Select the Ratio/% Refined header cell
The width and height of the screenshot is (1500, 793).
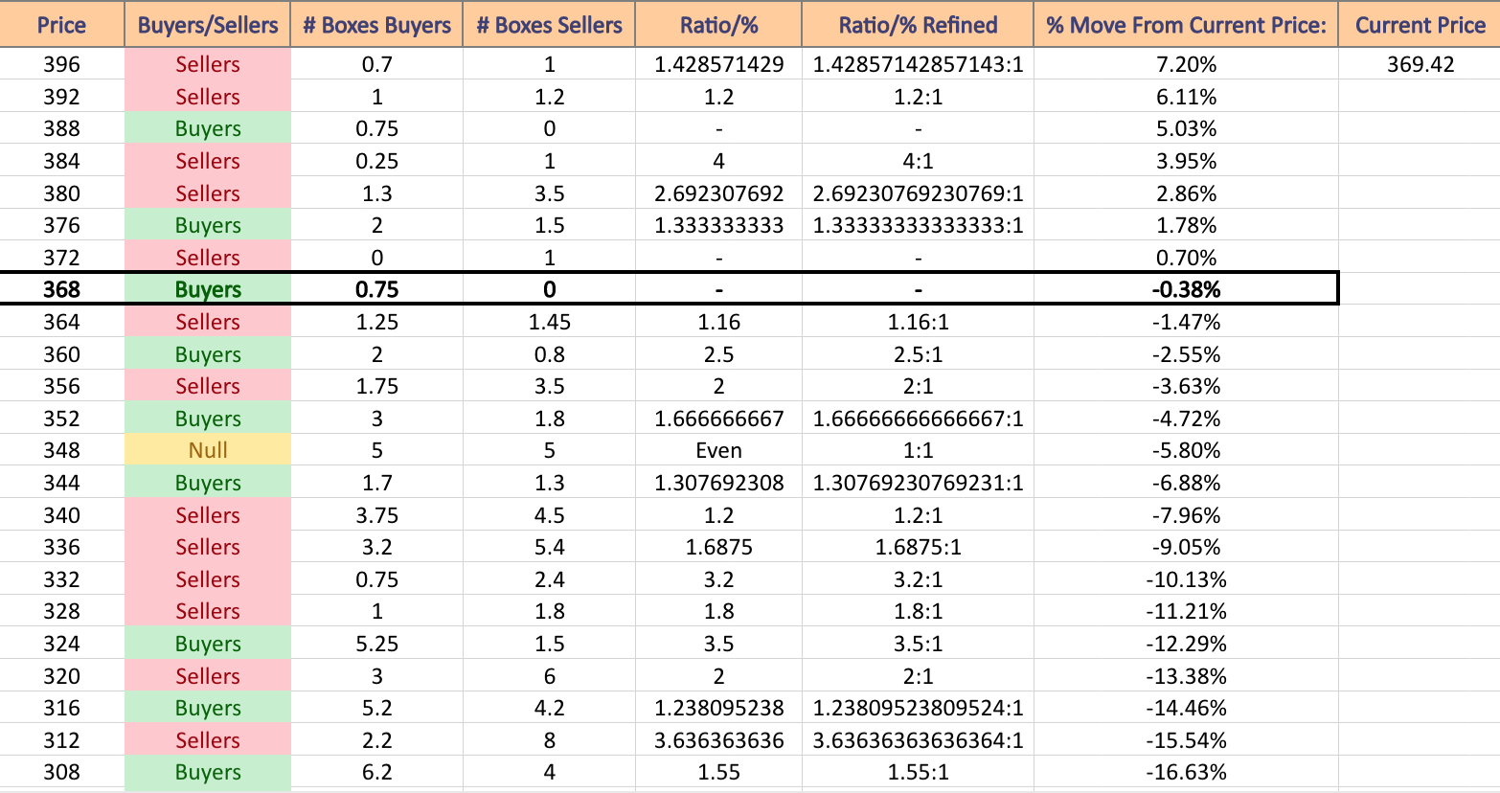pos(918,25)
